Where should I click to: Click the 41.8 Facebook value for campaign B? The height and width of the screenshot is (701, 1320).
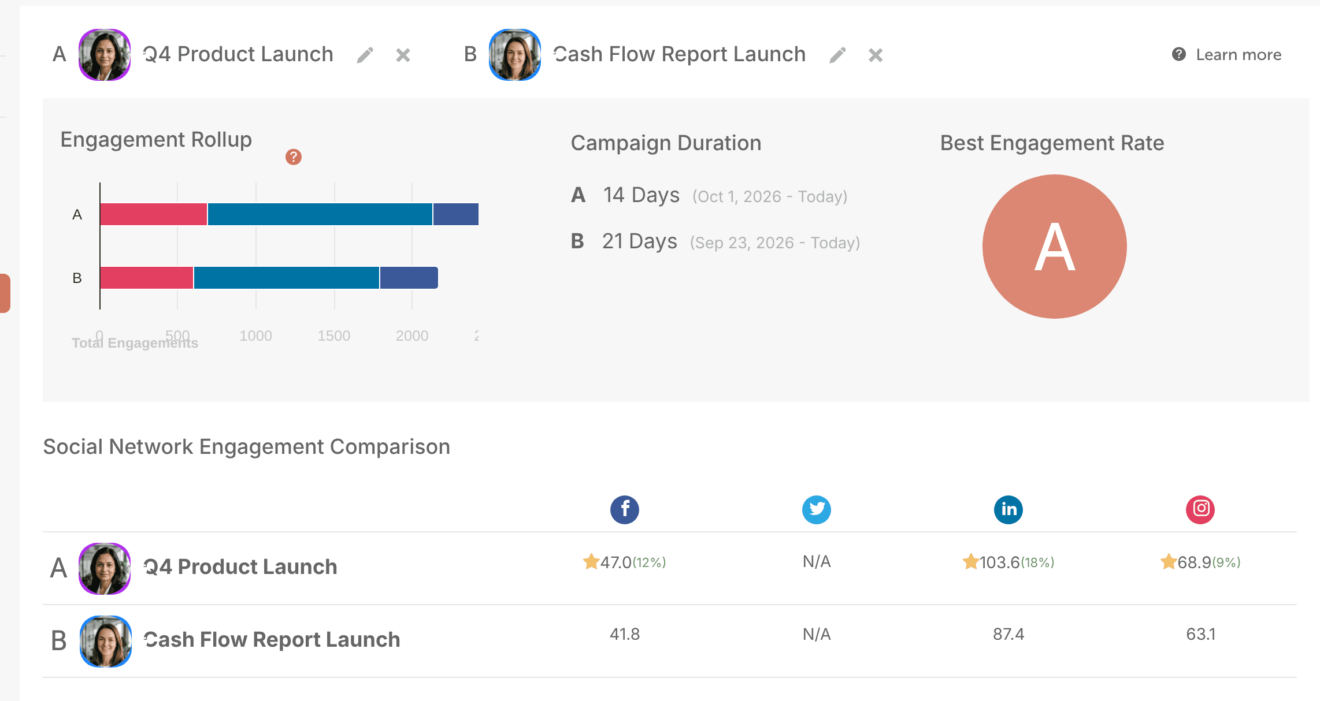(x=625, y=635)
